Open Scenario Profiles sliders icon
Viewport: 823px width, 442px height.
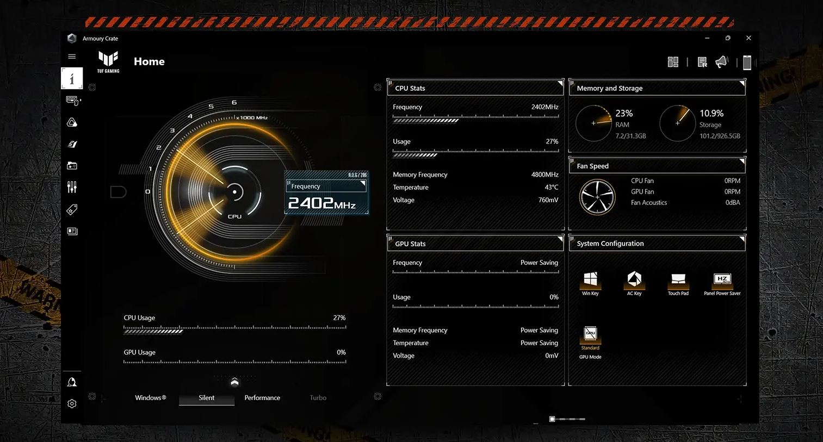(x=72, y=188)
